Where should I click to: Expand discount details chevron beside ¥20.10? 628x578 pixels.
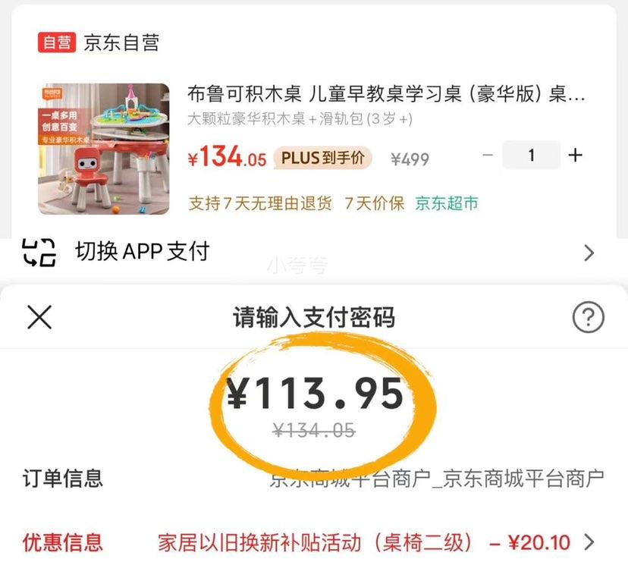click(589, 542)
